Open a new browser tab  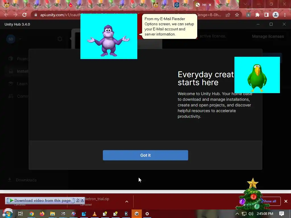tap(221, 5)
